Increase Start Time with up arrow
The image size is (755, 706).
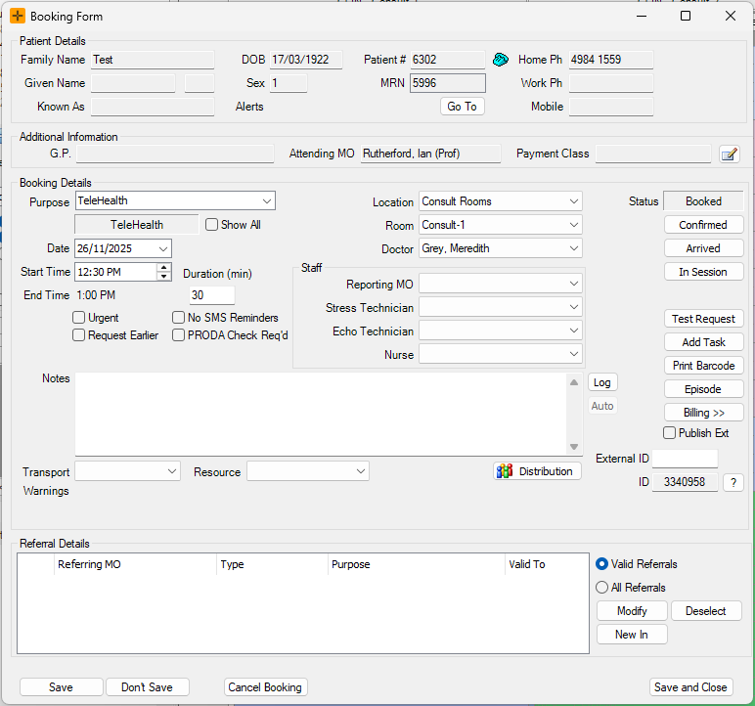[163, 267]
